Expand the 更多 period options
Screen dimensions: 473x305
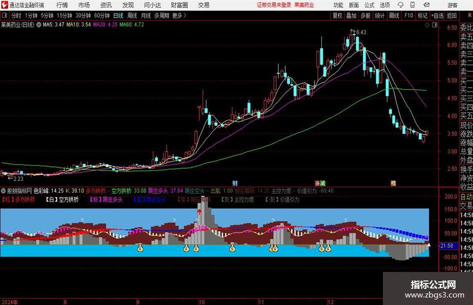179,16
